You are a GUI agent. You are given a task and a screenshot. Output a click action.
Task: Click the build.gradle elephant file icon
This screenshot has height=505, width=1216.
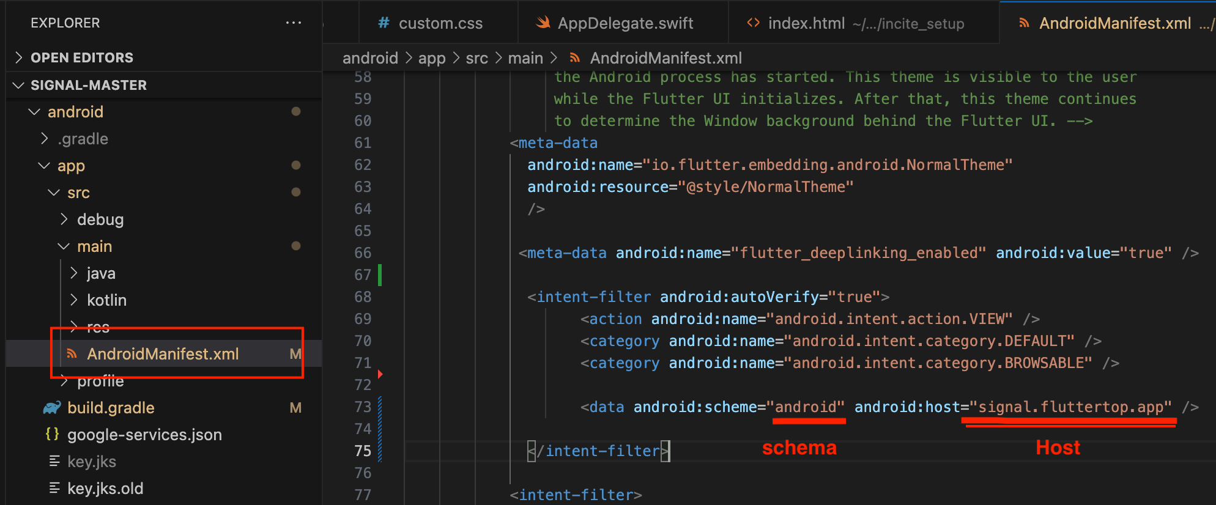(53, 408)
